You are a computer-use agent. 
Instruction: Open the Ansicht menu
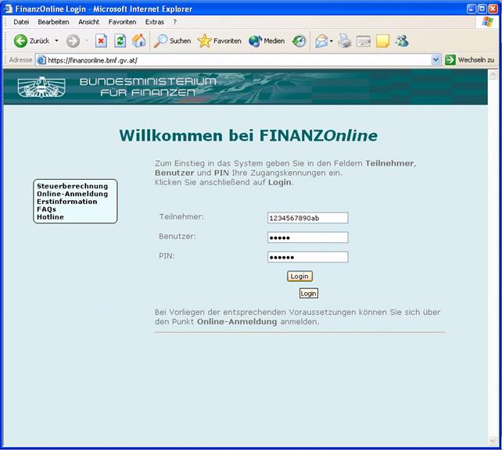click(x=88, y=22)
